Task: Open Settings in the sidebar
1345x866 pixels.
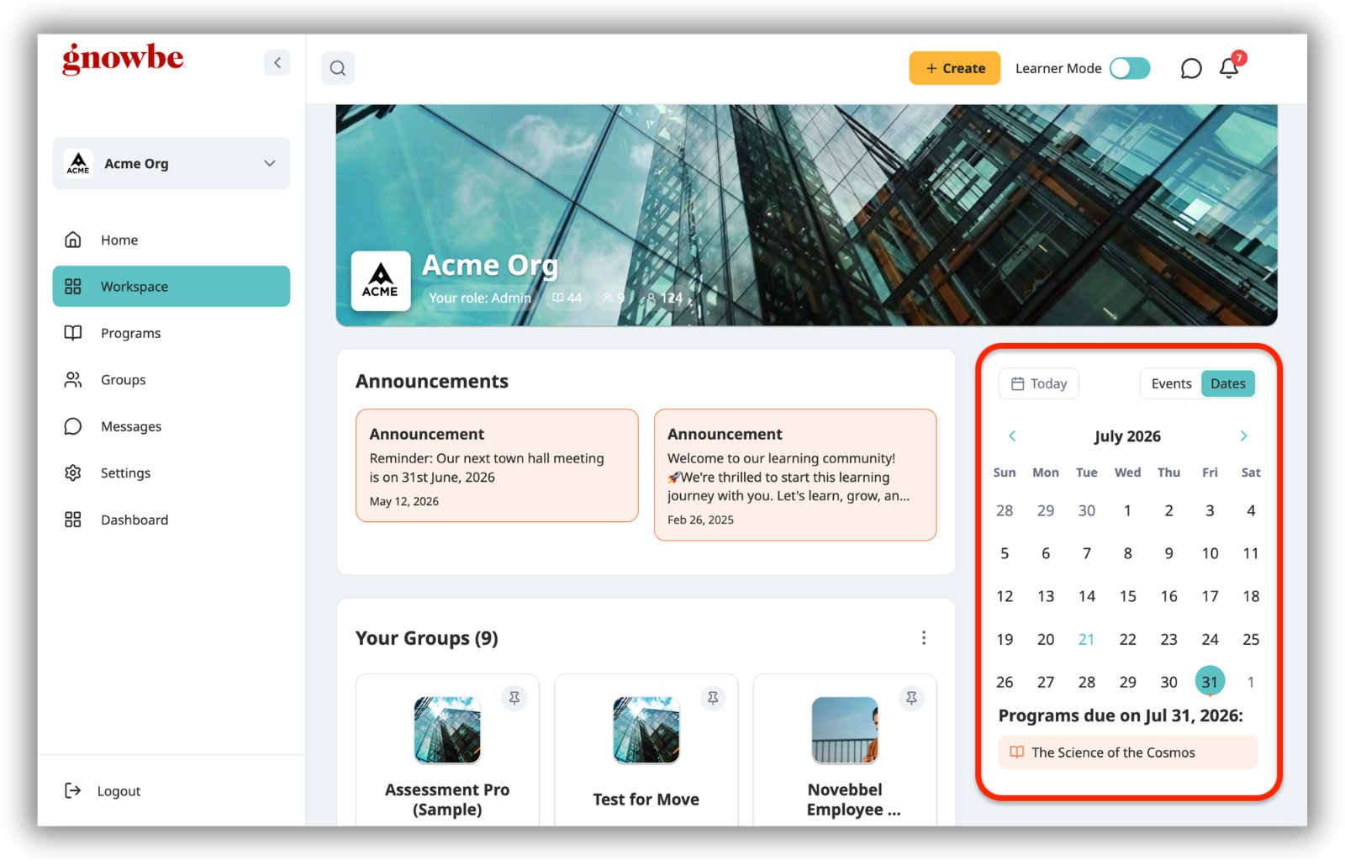Action: [171, 473]
